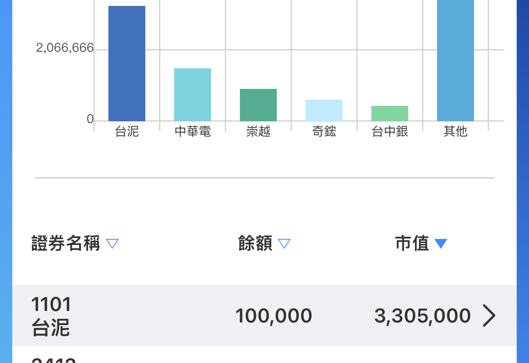Click the 其他 chart axis label

pos(456,132)
